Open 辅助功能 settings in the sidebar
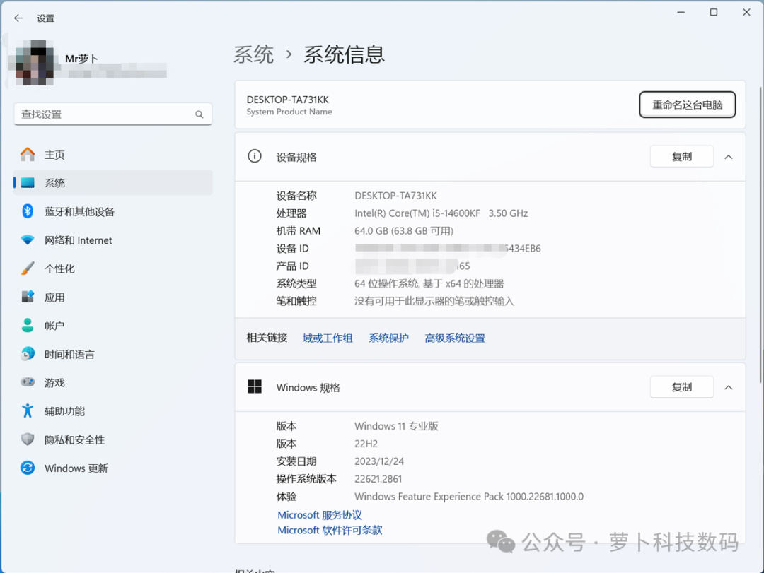Viewport: 764px width, 573px height. pos(113,411)
